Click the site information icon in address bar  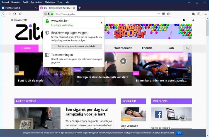(46, 14)
